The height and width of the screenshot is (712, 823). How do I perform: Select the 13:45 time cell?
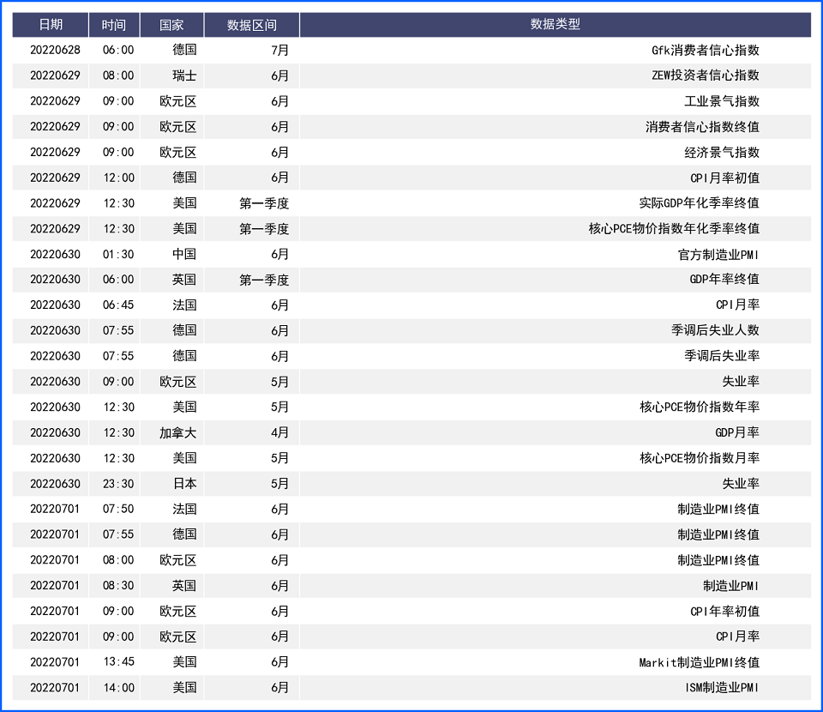[118, 662]
